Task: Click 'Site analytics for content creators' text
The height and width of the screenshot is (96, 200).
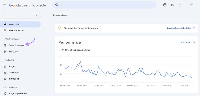Action: tap(81, 28)
